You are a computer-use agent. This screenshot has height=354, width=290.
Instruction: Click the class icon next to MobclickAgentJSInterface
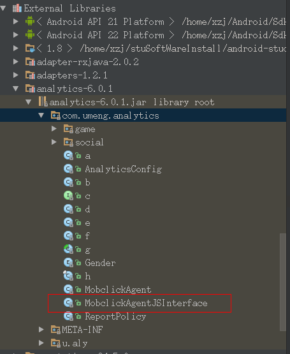point(68,302)
